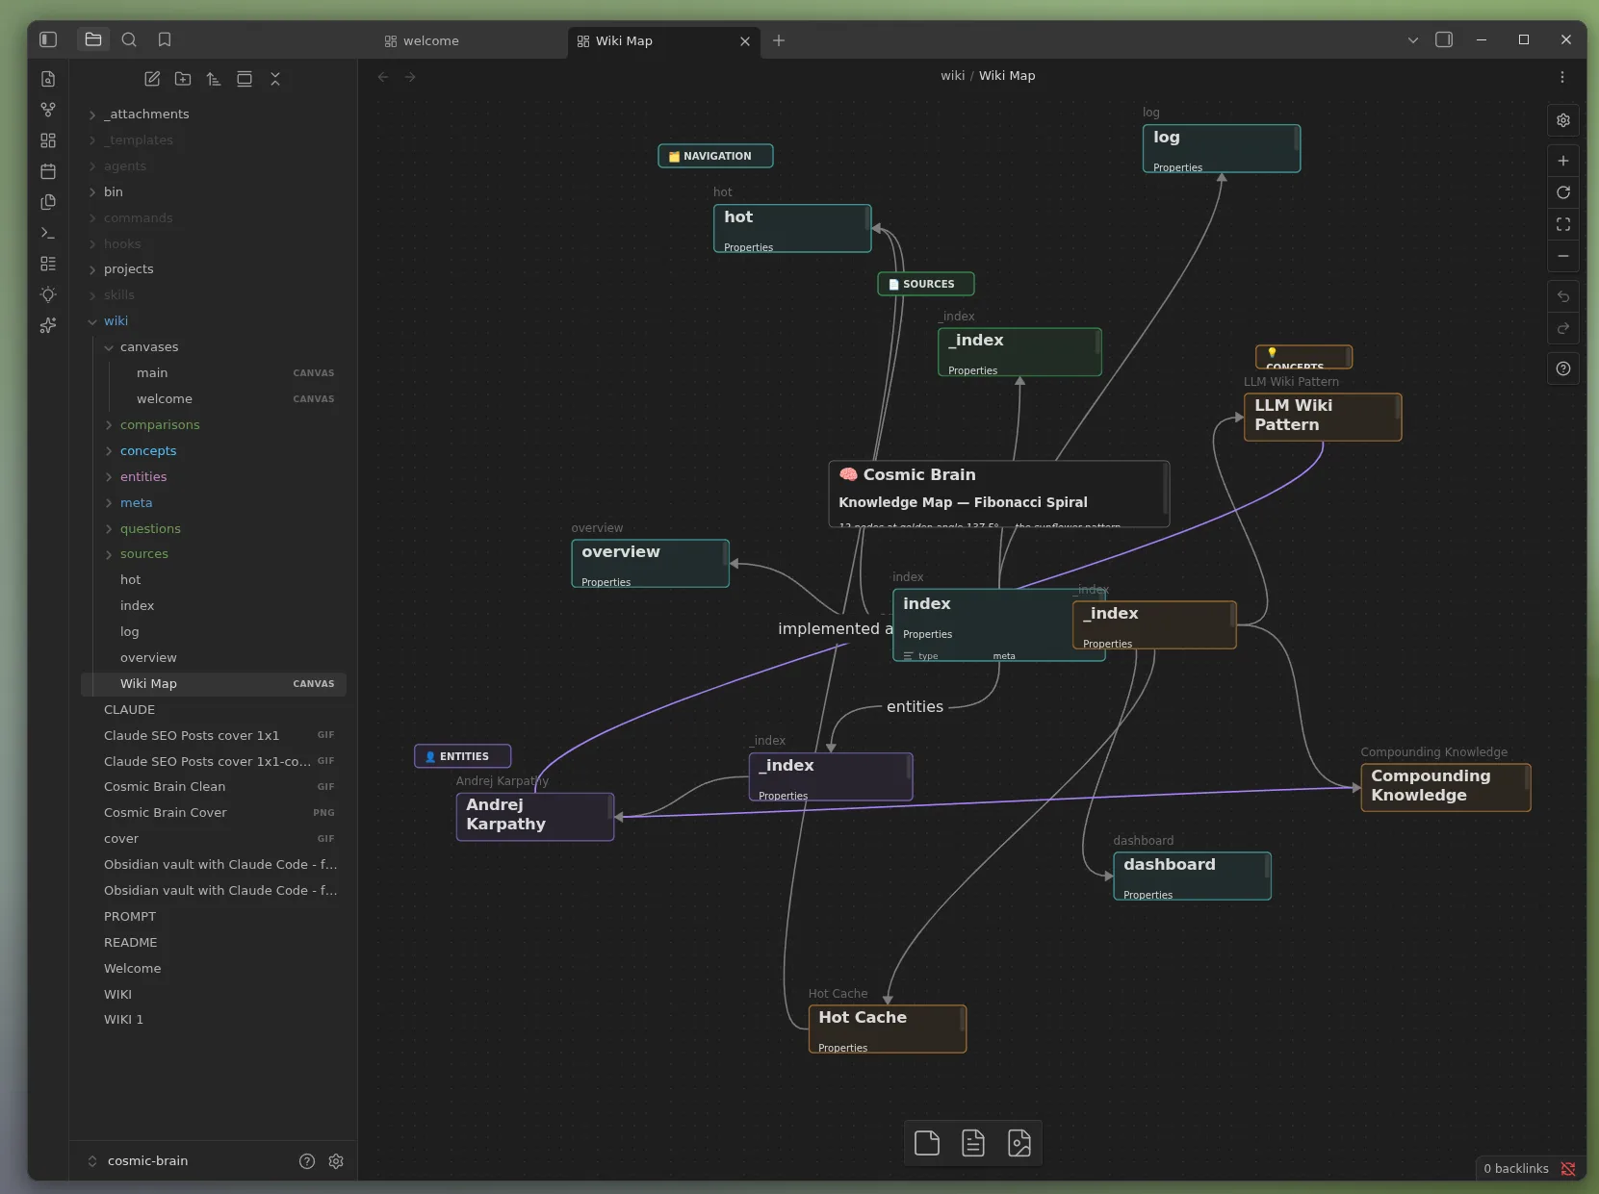Screen dimensions: 1599x1194
Task: Expand the right sidebar panel
Action: [x=1445, y=39]
